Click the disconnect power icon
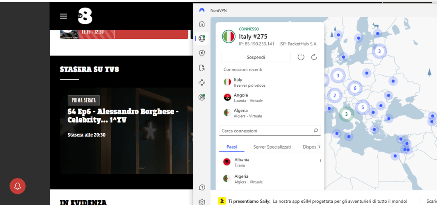 (301, 57)
